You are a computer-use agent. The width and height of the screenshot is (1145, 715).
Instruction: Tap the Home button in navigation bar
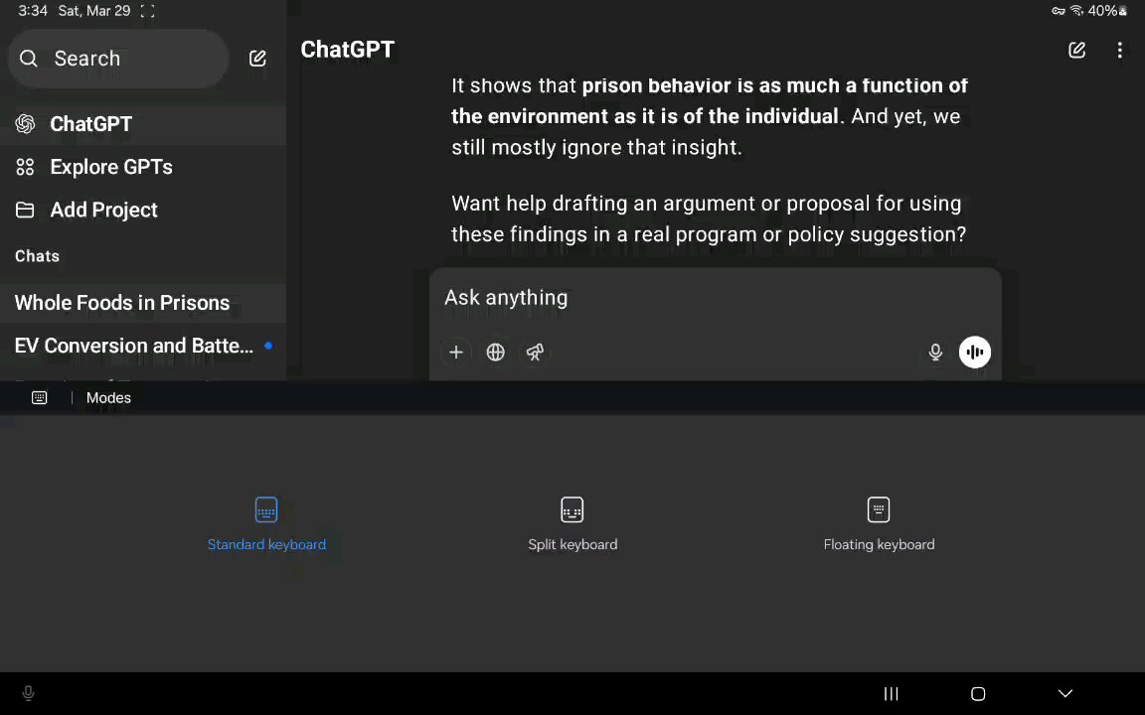pos(978,694)
